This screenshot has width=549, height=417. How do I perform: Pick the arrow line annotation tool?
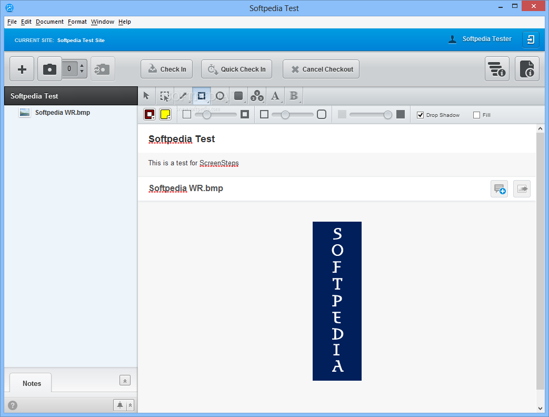point(183,96)
